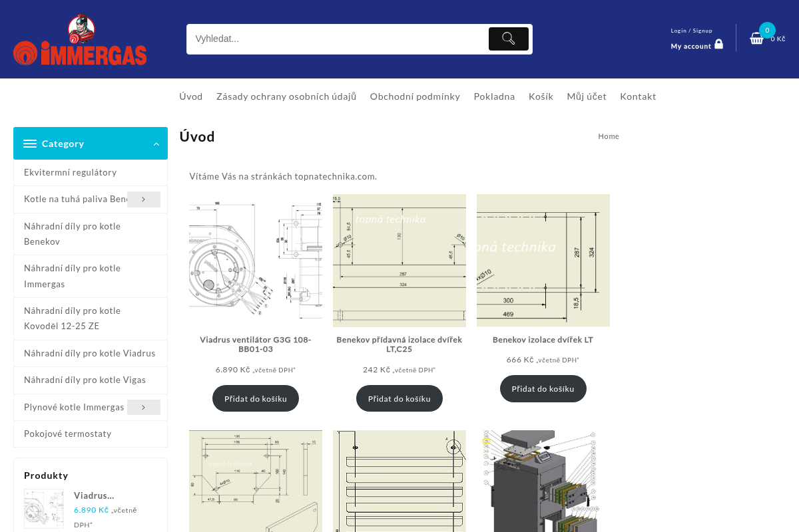Click the My account lock icon
This screenshot has width=799, height=532.
point(718,45)
